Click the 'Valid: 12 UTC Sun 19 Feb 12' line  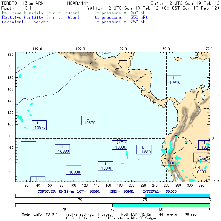coord(123,8)
